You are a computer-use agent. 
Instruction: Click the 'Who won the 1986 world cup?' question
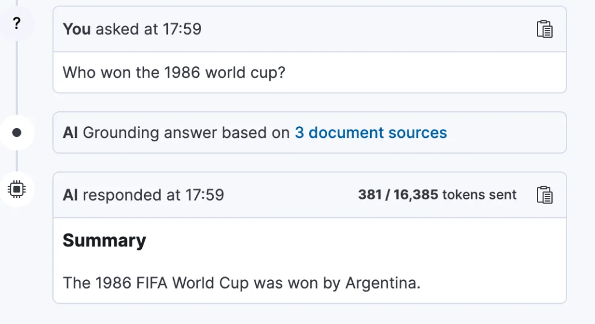(x=174, y=72)
